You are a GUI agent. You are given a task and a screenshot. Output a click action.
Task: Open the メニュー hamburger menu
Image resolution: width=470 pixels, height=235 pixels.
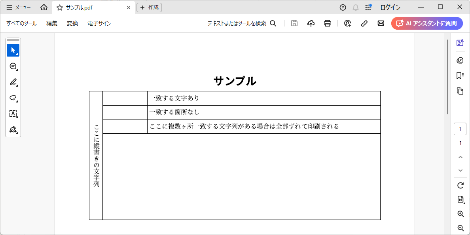(x=19, y=8)
